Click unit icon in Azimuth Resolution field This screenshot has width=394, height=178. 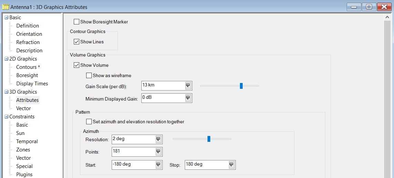pyautogui.click(x=159, y=139)
